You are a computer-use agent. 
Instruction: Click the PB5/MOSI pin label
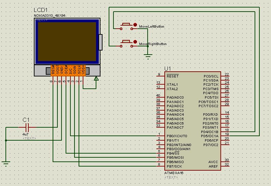(175, 158)
